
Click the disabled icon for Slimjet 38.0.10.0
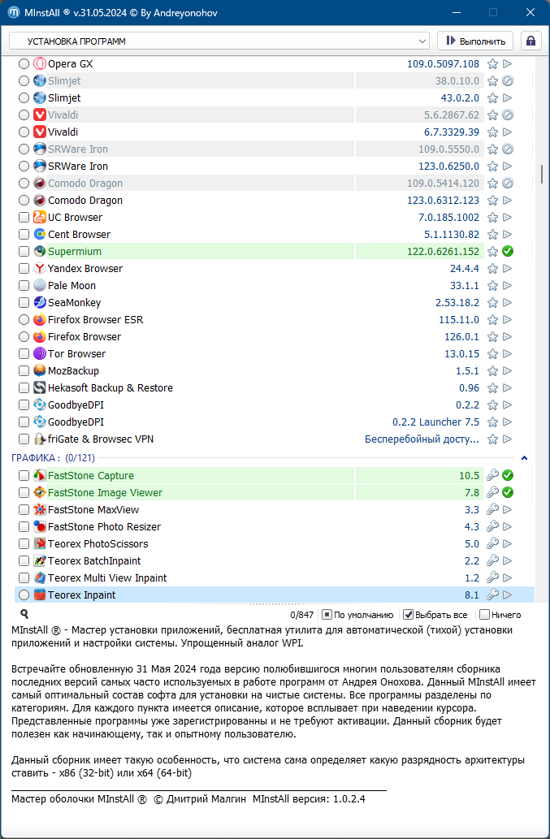click(508, 81)
